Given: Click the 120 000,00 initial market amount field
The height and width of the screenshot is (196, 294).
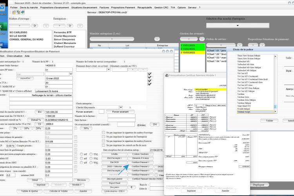Looking at the screenshot, I should pyautogui.click(x=59, y=112).
